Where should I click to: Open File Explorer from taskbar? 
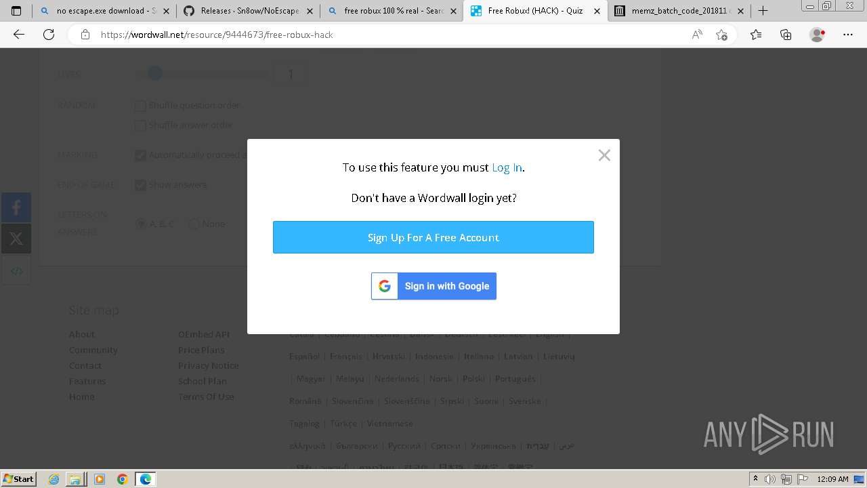point(75,479)
